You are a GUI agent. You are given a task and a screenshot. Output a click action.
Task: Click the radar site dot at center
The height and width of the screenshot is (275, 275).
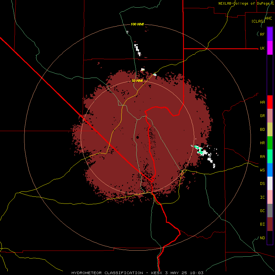click(137, 137)
